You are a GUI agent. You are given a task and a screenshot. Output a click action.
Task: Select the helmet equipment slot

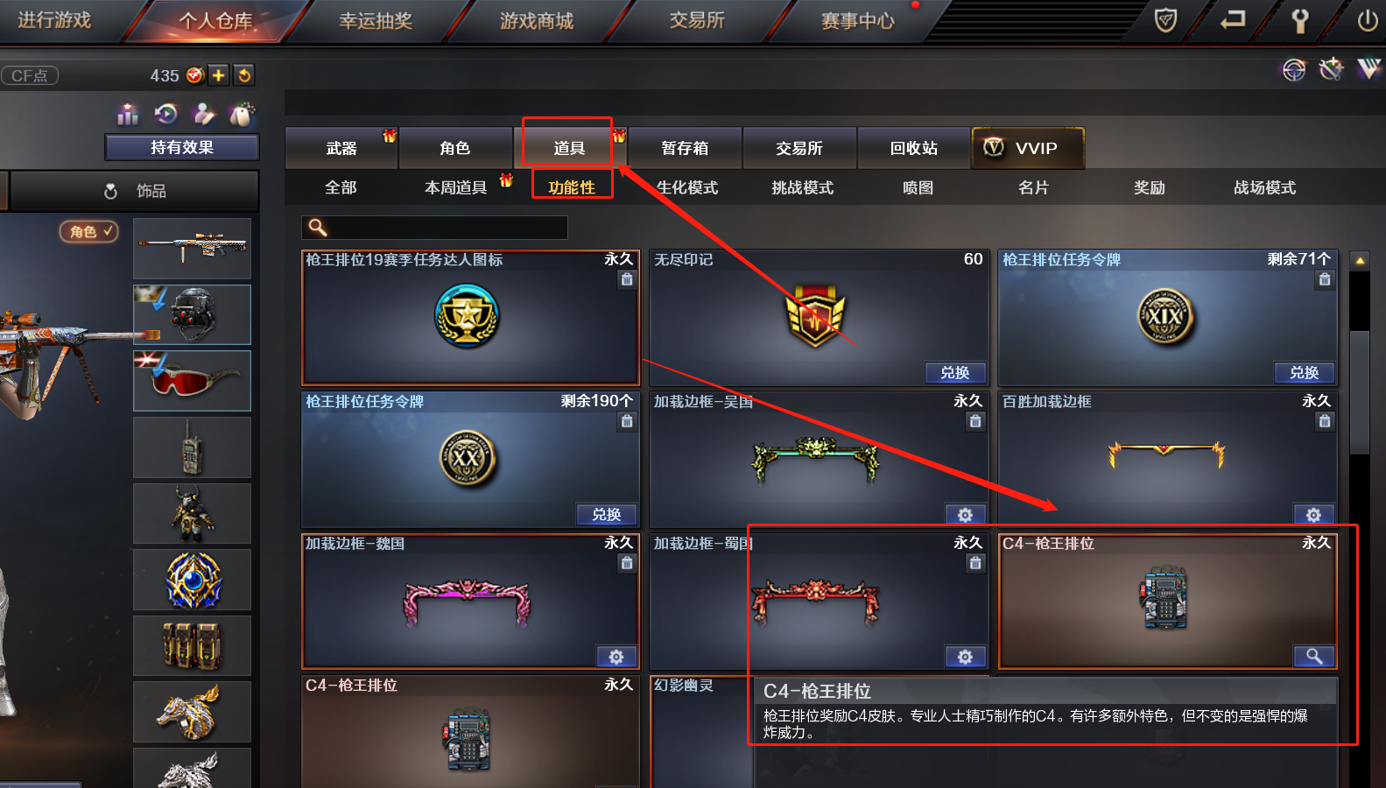click(x=192, y=314)
